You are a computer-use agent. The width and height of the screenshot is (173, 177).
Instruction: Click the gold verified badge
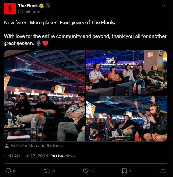(41, 6)
